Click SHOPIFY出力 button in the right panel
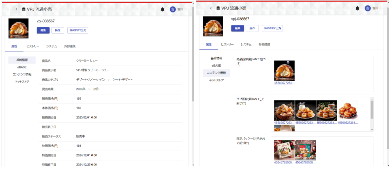This screenshot has width=391, height=170. pyautogui.click(x=272, y=28)
